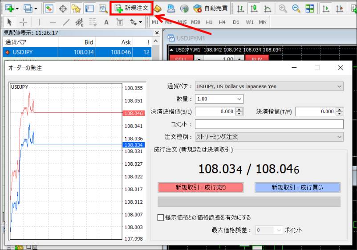Decrease S/L with down stepper
This screenshot has width=357, height=250.
(x=239, y=114)
